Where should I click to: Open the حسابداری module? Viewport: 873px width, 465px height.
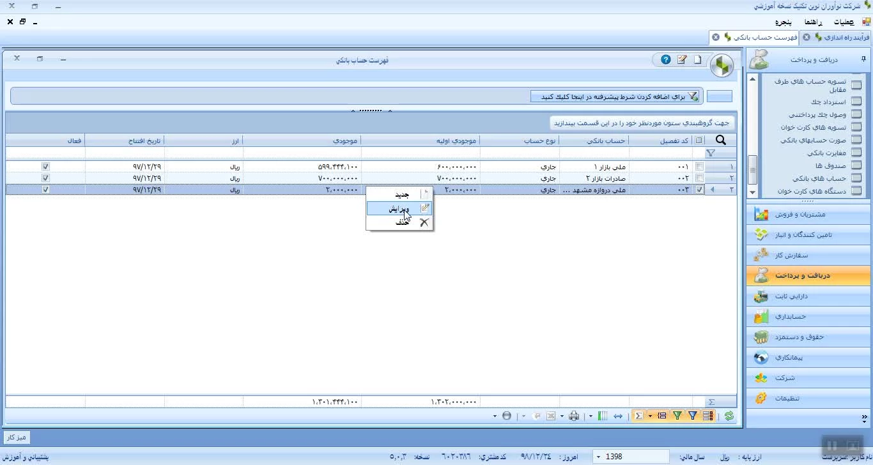point(808,316)
